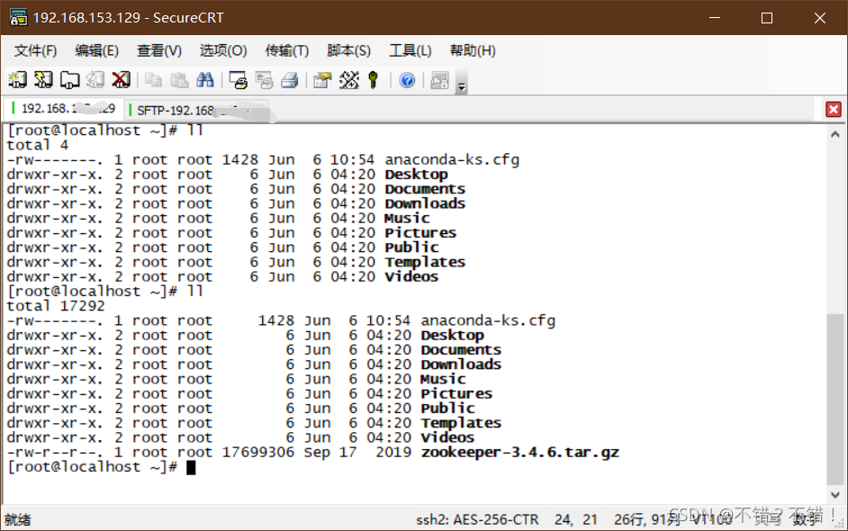Click the Copy toolbar icon
848x531 pixels.
(154, 80)
